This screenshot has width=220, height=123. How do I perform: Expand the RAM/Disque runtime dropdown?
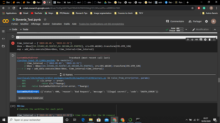(186, 30)
